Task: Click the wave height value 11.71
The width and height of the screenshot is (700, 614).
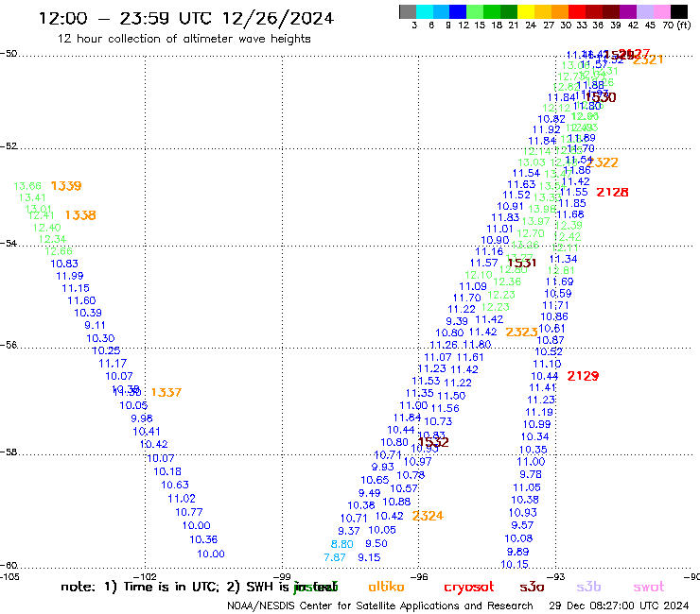Action: [556, 305]
